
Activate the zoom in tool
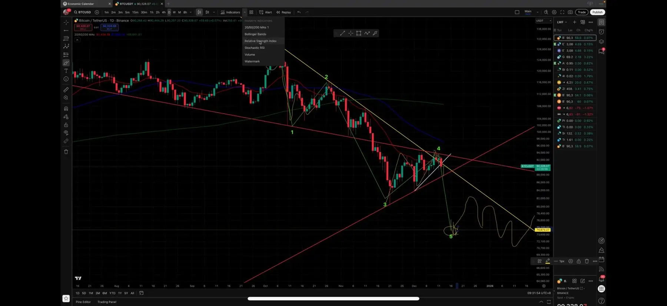(x=66, y=98)
